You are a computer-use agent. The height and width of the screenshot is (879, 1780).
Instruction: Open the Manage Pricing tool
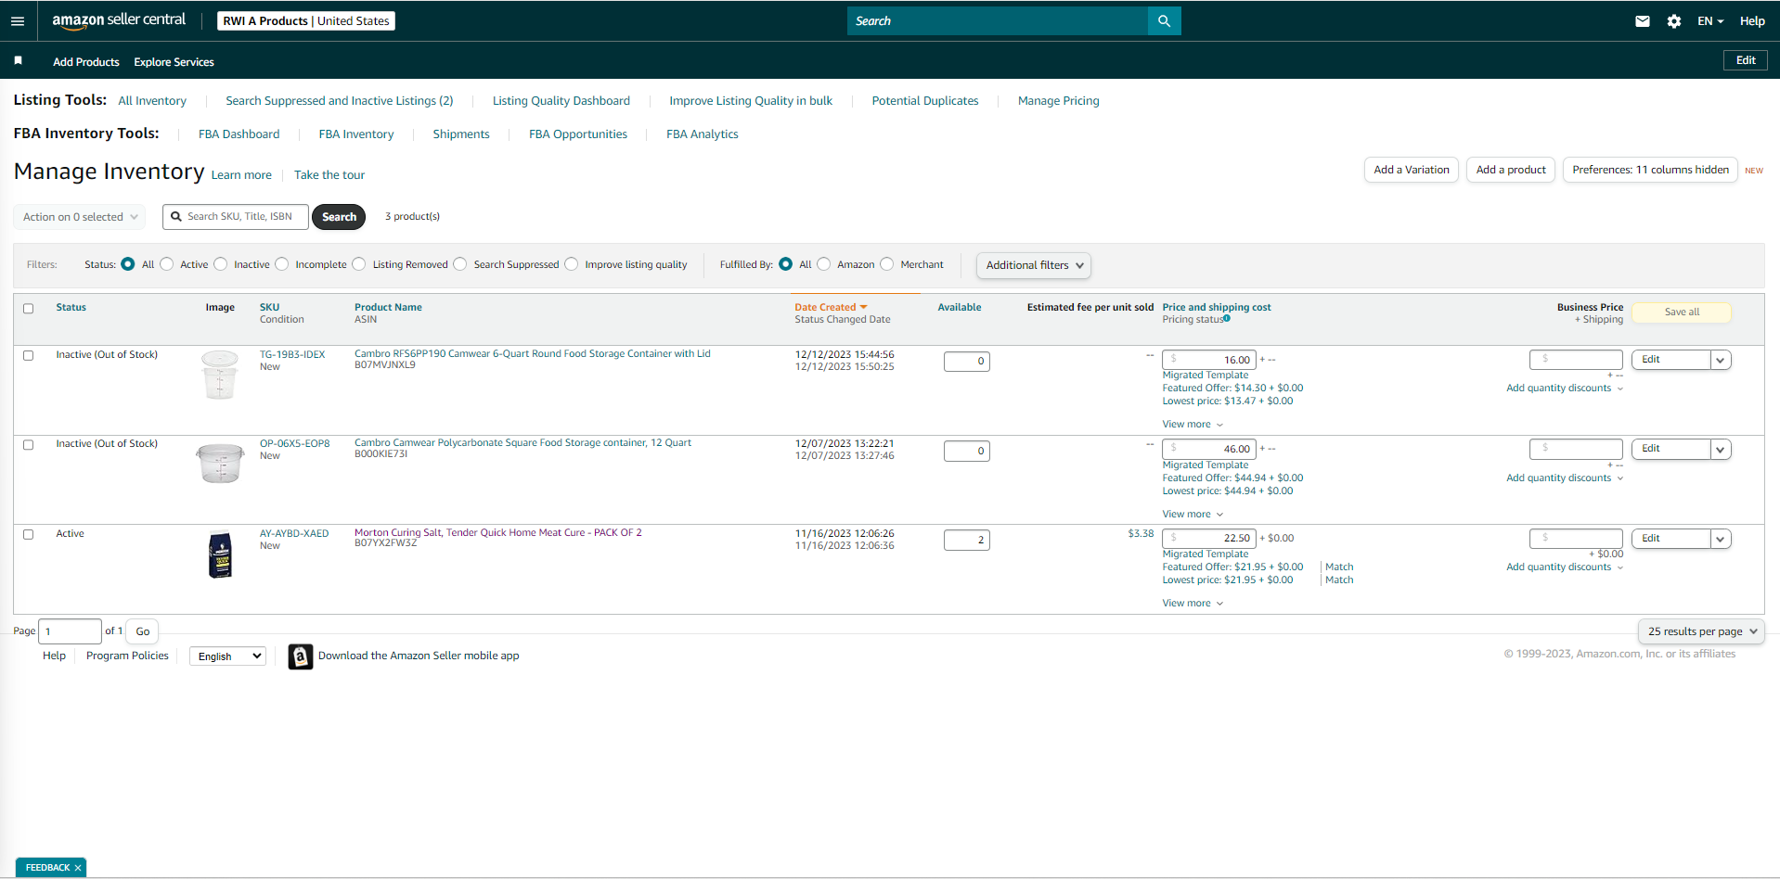tap(1058, 101)
